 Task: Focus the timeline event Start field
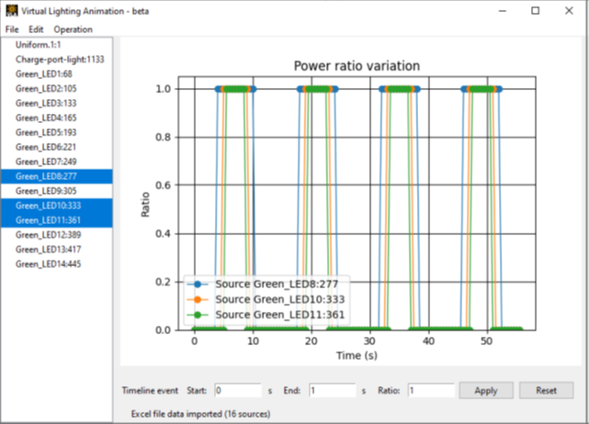[x=238, y=391]
